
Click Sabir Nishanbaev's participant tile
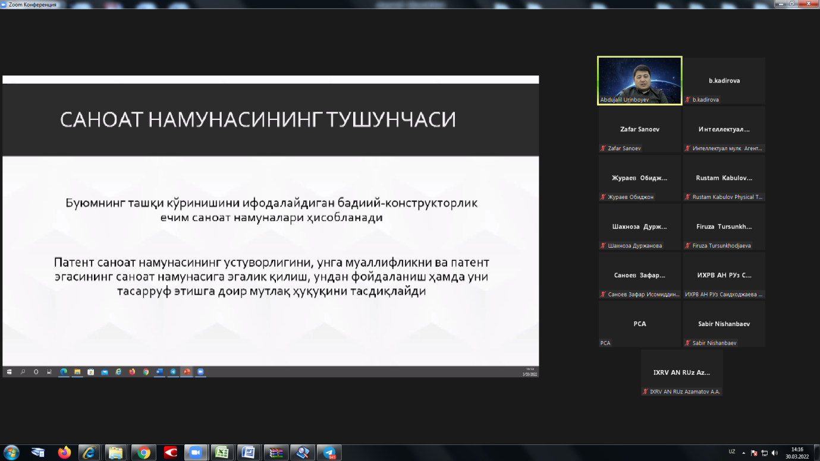pos(724,324)
